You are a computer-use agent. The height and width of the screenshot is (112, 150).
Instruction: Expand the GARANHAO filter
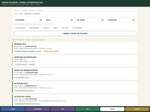point(121,20)
